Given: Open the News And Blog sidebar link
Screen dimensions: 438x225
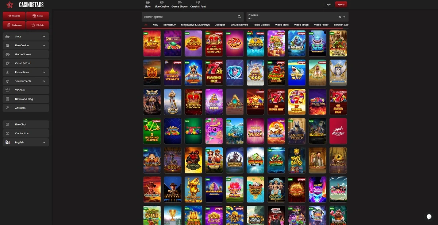Looking at the screenshot, I should tap(26, 99).
